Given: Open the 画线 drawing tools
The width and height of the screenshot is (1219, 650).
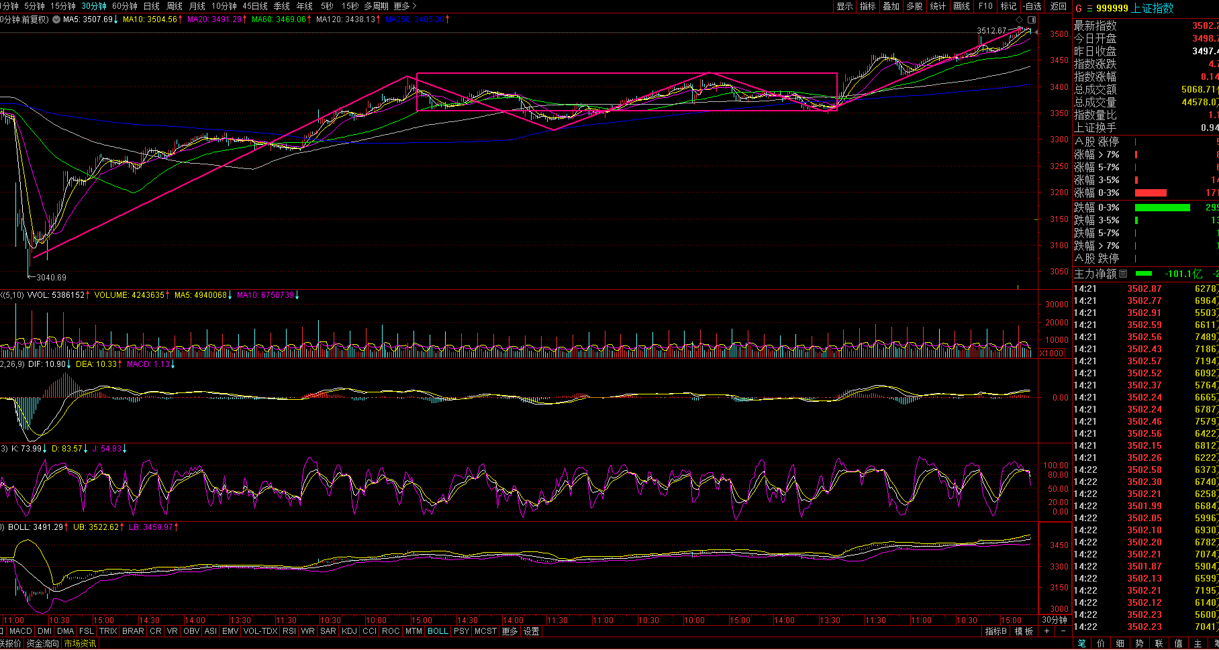Looking at the screenshot, I should click(x=962, y=6).
